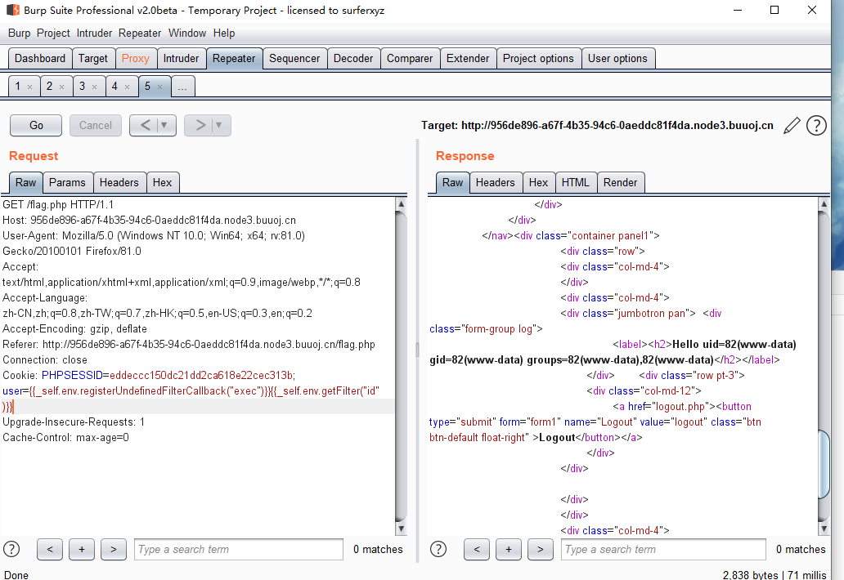Image resolution: width=844 pixels, height=580 pixels.
Task: Focus the request search field
Action: [x=239, y=549]
